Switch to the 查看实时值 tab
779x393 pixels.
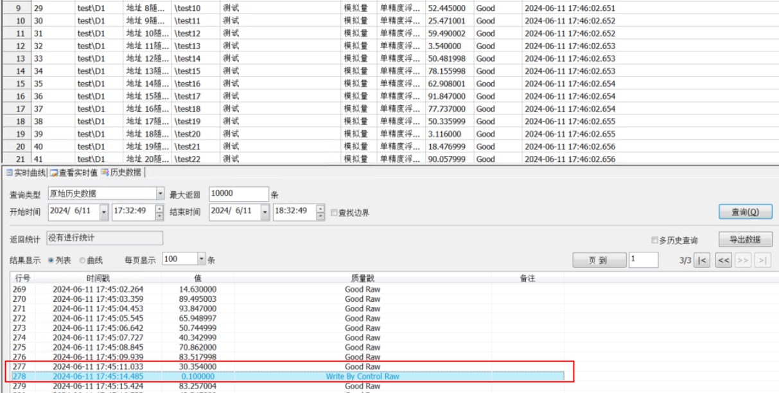pos(74,173)
